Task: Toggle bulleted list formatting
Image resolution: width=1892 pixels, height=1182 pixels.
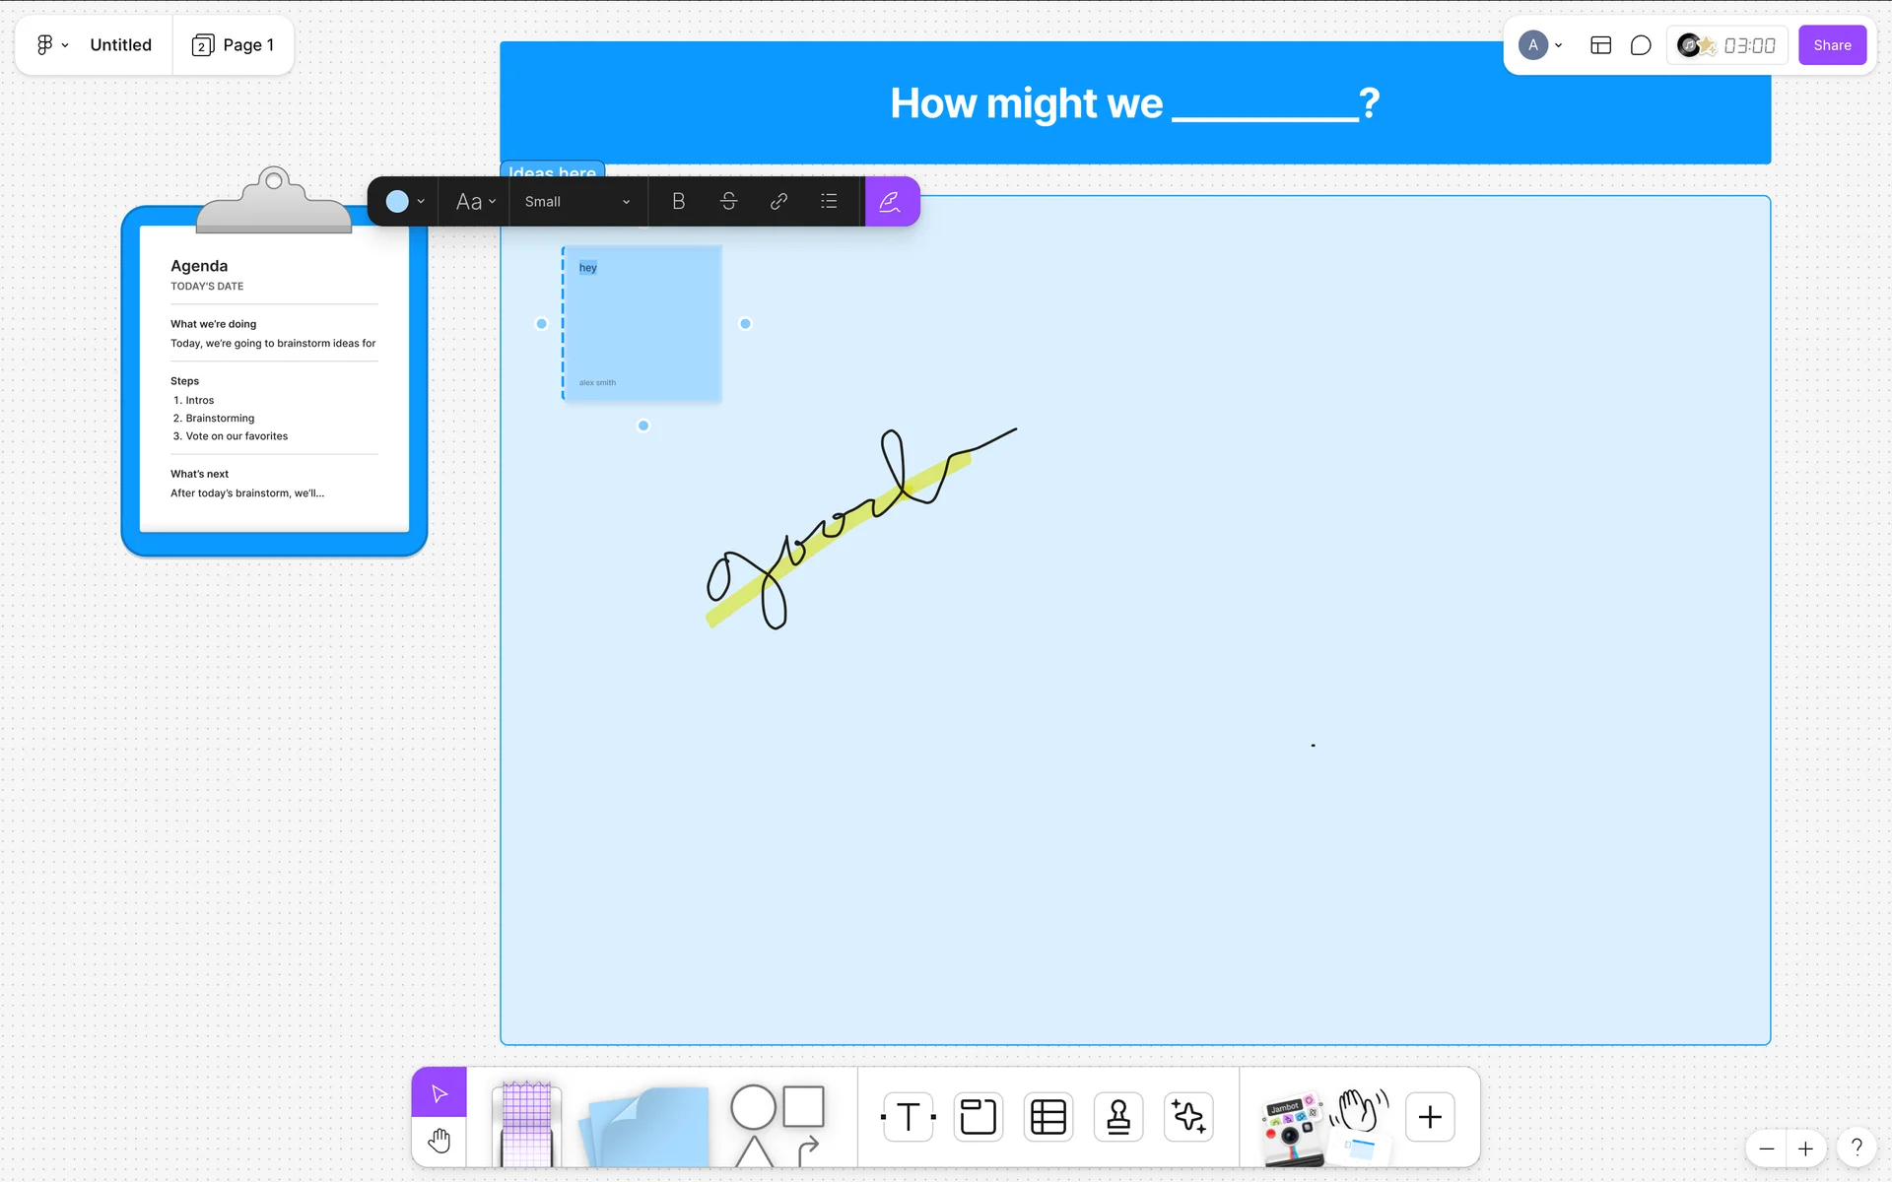Action: 829,201
